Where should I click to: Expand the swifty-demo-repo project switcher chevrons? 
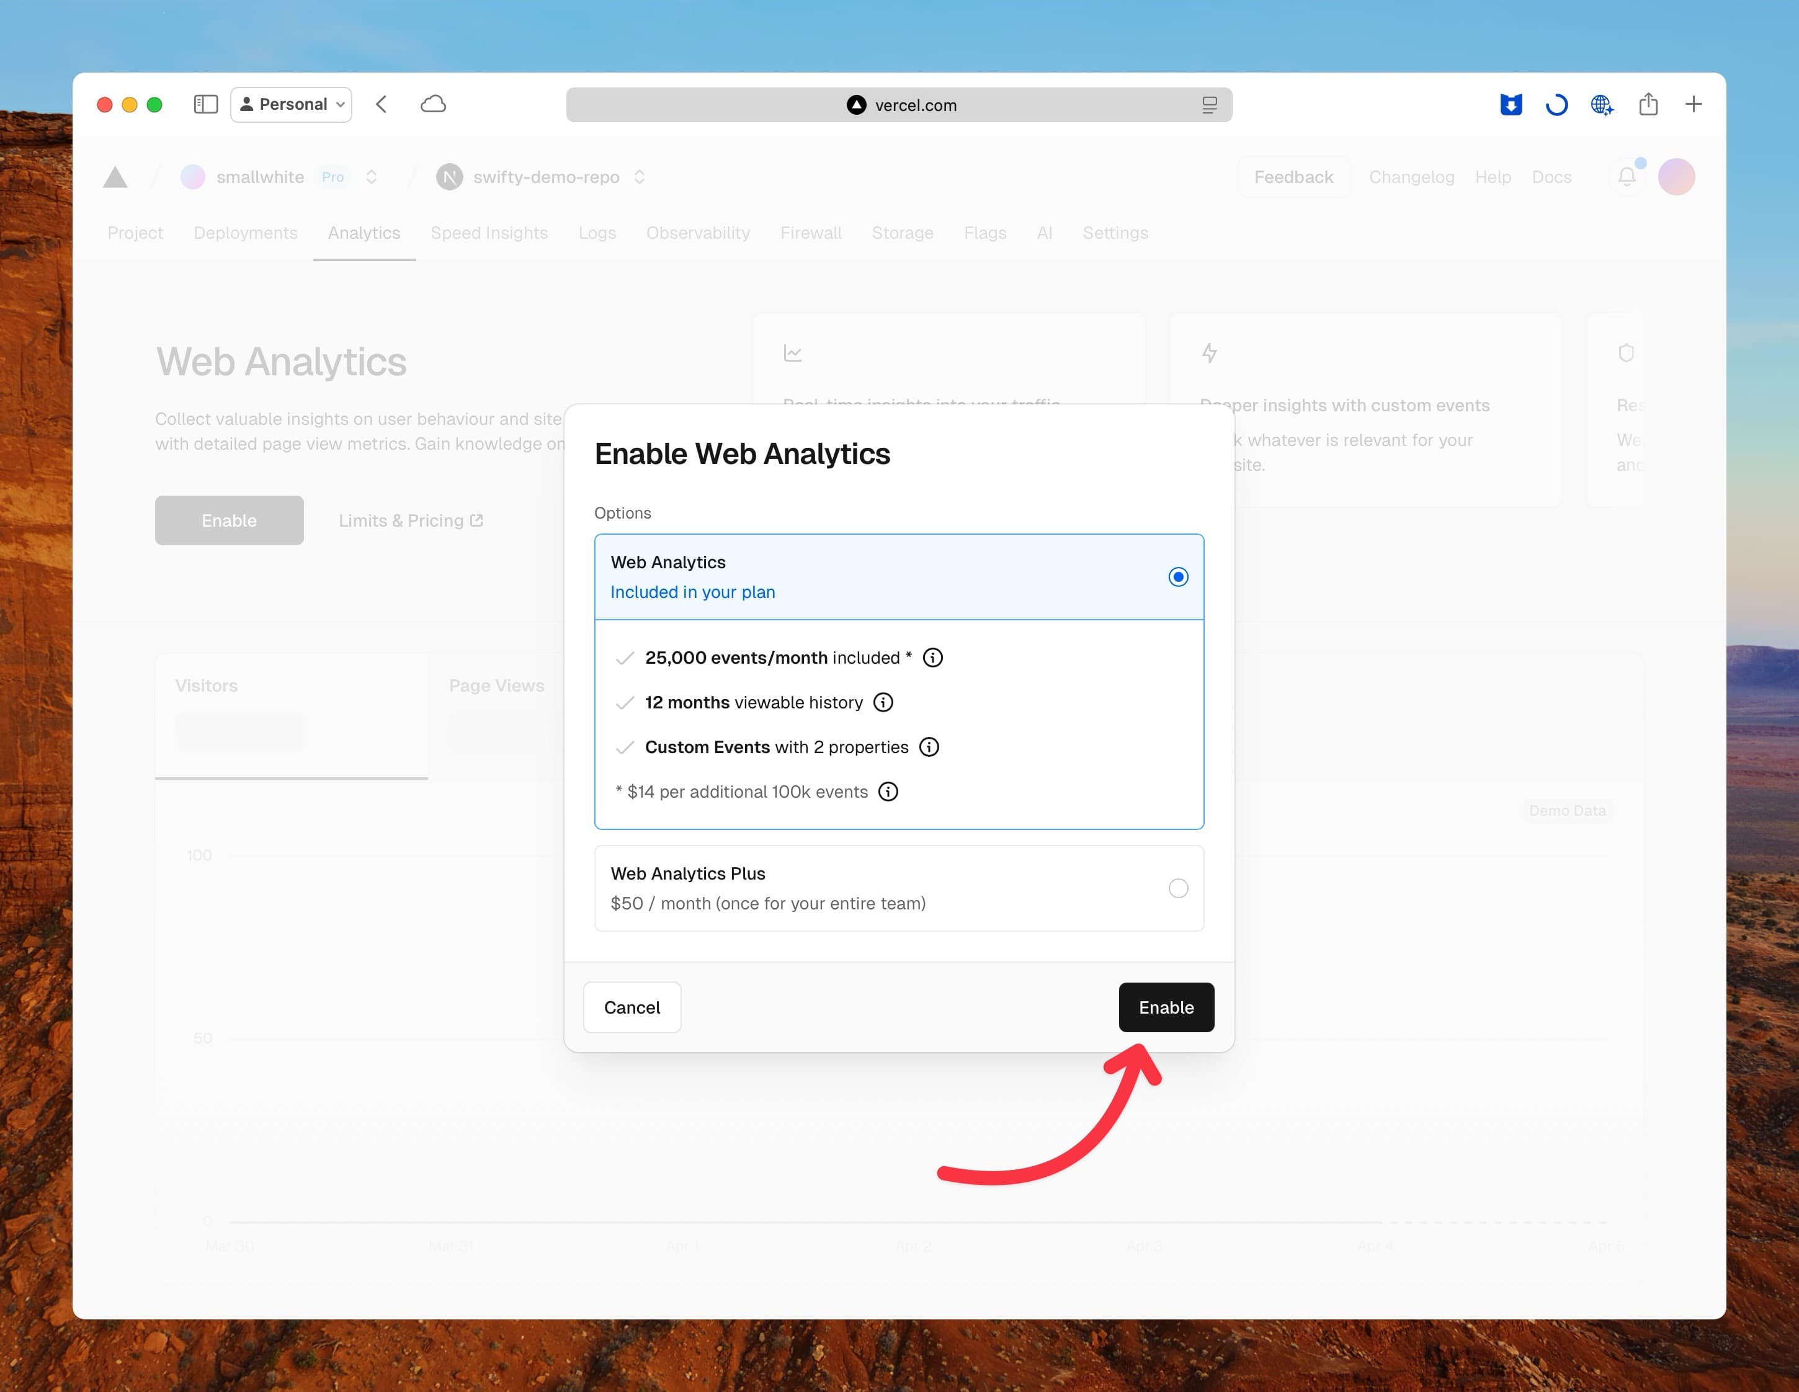pyautogui.click(x=639, y=177)
